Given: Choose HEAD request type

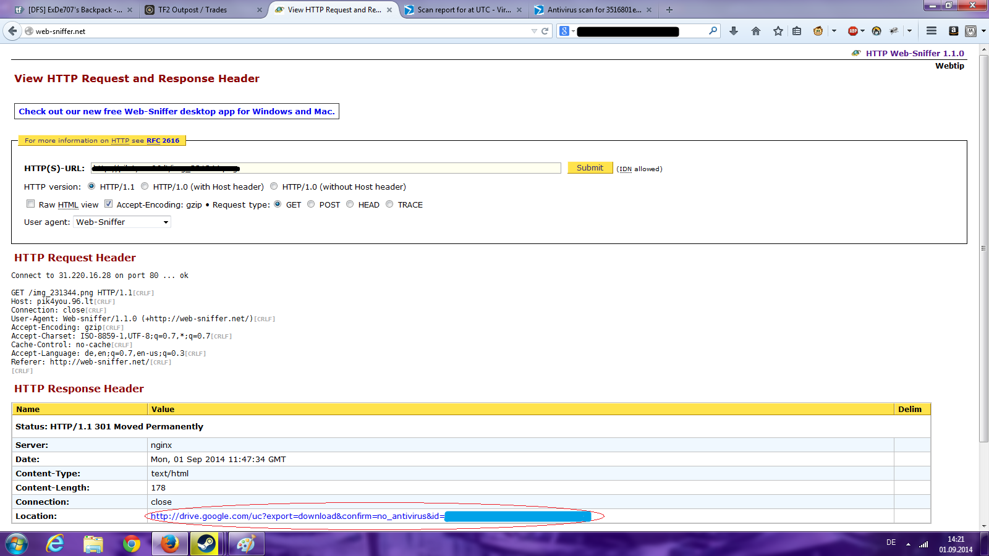Looking at the screenshot, I should point(350,204).
